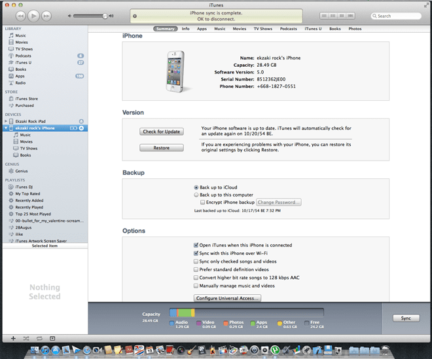Image resolution: width=432 pixels, height=359 pixels.
Task: Open Podcasts in the Library sidebar
Action: (23, 56)
